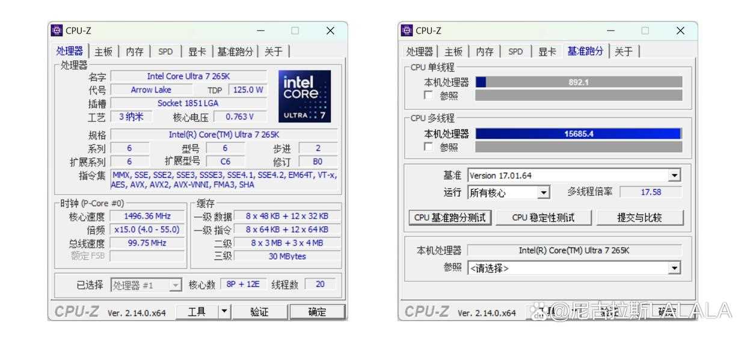Open SPD tab in left window

[165, 52]
